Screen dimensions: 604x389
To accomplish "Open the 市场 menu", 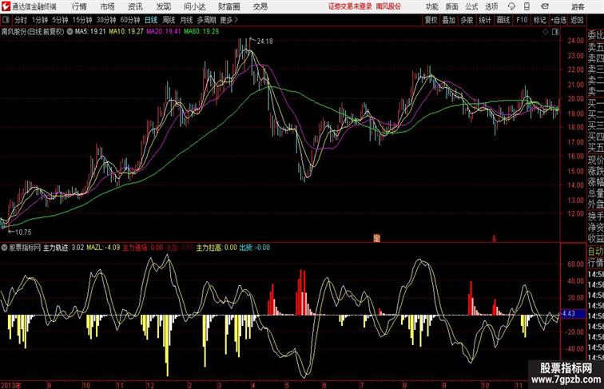I will click(x=107, y=6).
